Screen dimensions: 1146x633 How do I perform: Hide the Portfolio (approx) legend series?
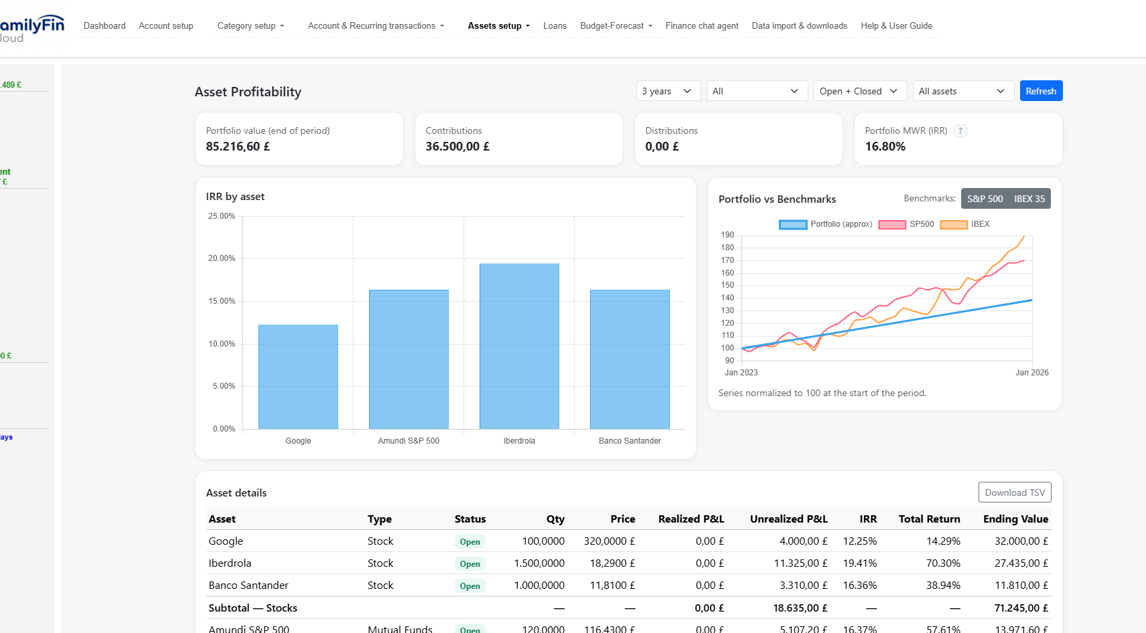pos(792,225)
